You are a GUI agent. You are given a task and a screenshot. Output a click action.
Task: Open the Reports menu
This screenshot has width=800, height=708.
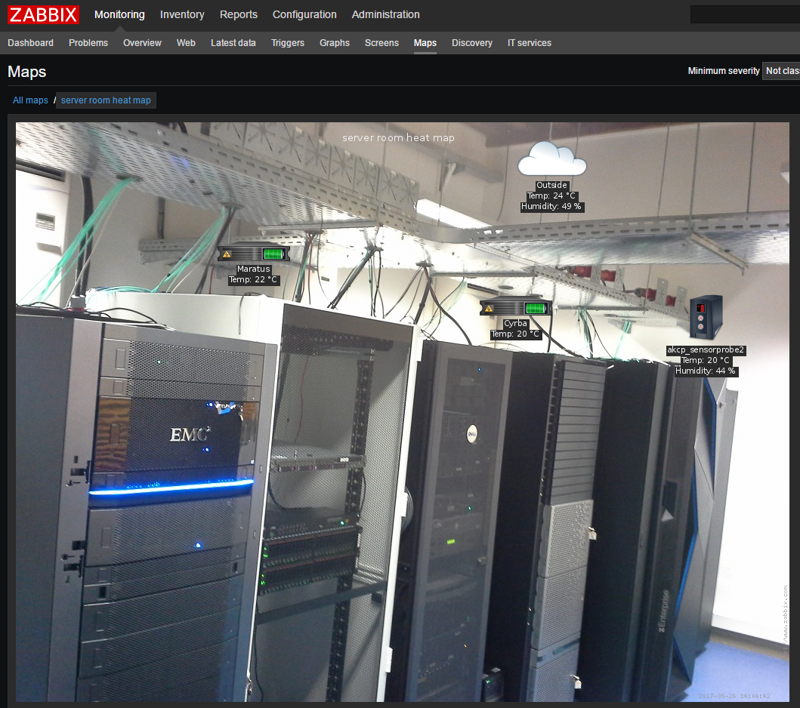tap(238, 14)
